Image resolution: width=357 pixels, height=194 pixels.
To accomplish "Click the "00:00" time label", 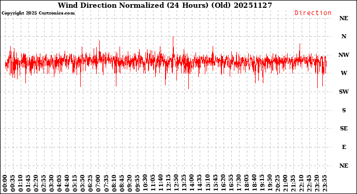I will click(x=5, y=184).
